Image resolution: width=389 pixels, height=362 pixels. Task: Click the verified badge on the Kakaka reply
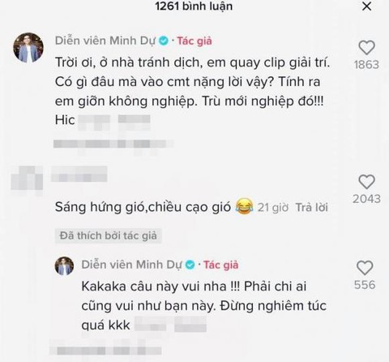(190, 265)
